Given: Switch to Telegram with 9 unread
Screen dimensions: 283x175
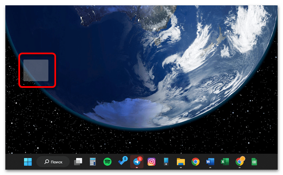Looking at the screenshot, I should pos(137,162).
